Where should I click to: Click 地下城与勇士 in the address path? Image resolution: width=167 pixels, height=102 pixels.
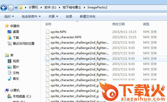coord(72,7)
